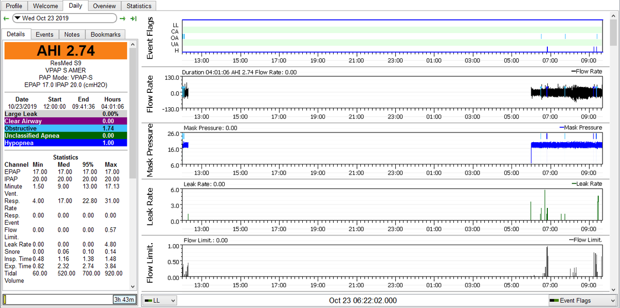
Task: Click the End time 09:41:36
Action: (83, 106)
